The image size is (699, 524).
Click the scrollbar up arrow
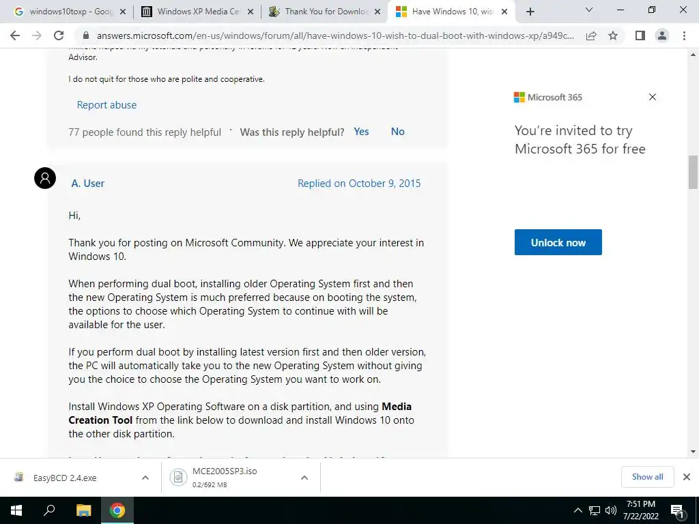click(693, 55)
